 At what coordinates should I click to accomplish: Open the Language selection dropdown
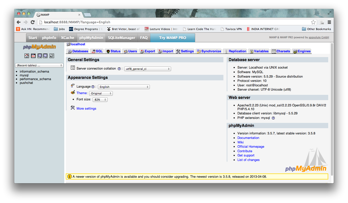tap(124, 87)
